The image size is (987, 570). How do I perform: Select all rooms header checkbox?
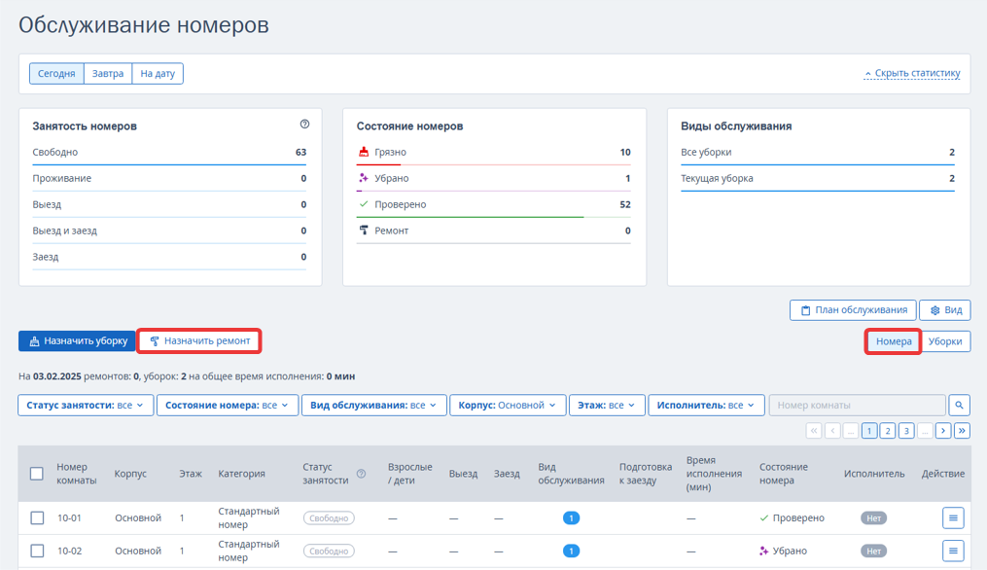(37, 474)
